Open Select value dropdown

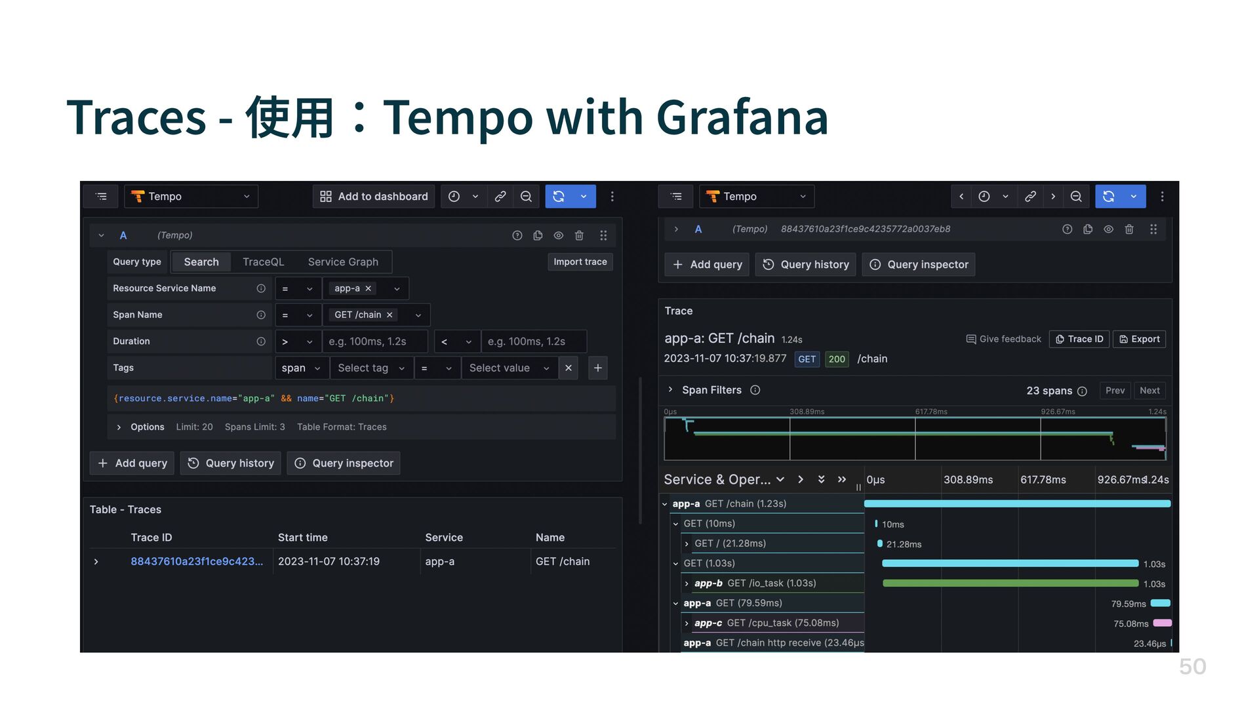pos(510,368)
